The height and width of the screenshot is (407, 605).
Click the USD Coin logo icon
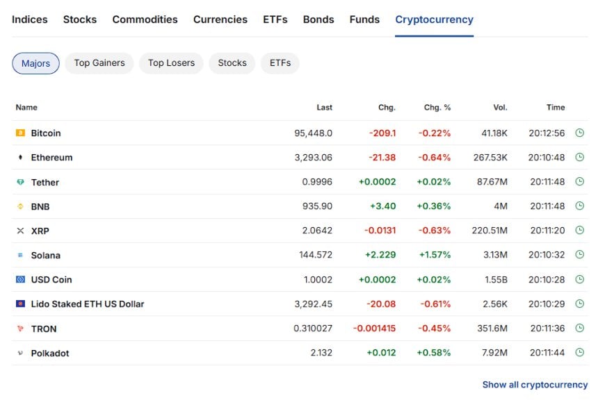click(20, 279)
